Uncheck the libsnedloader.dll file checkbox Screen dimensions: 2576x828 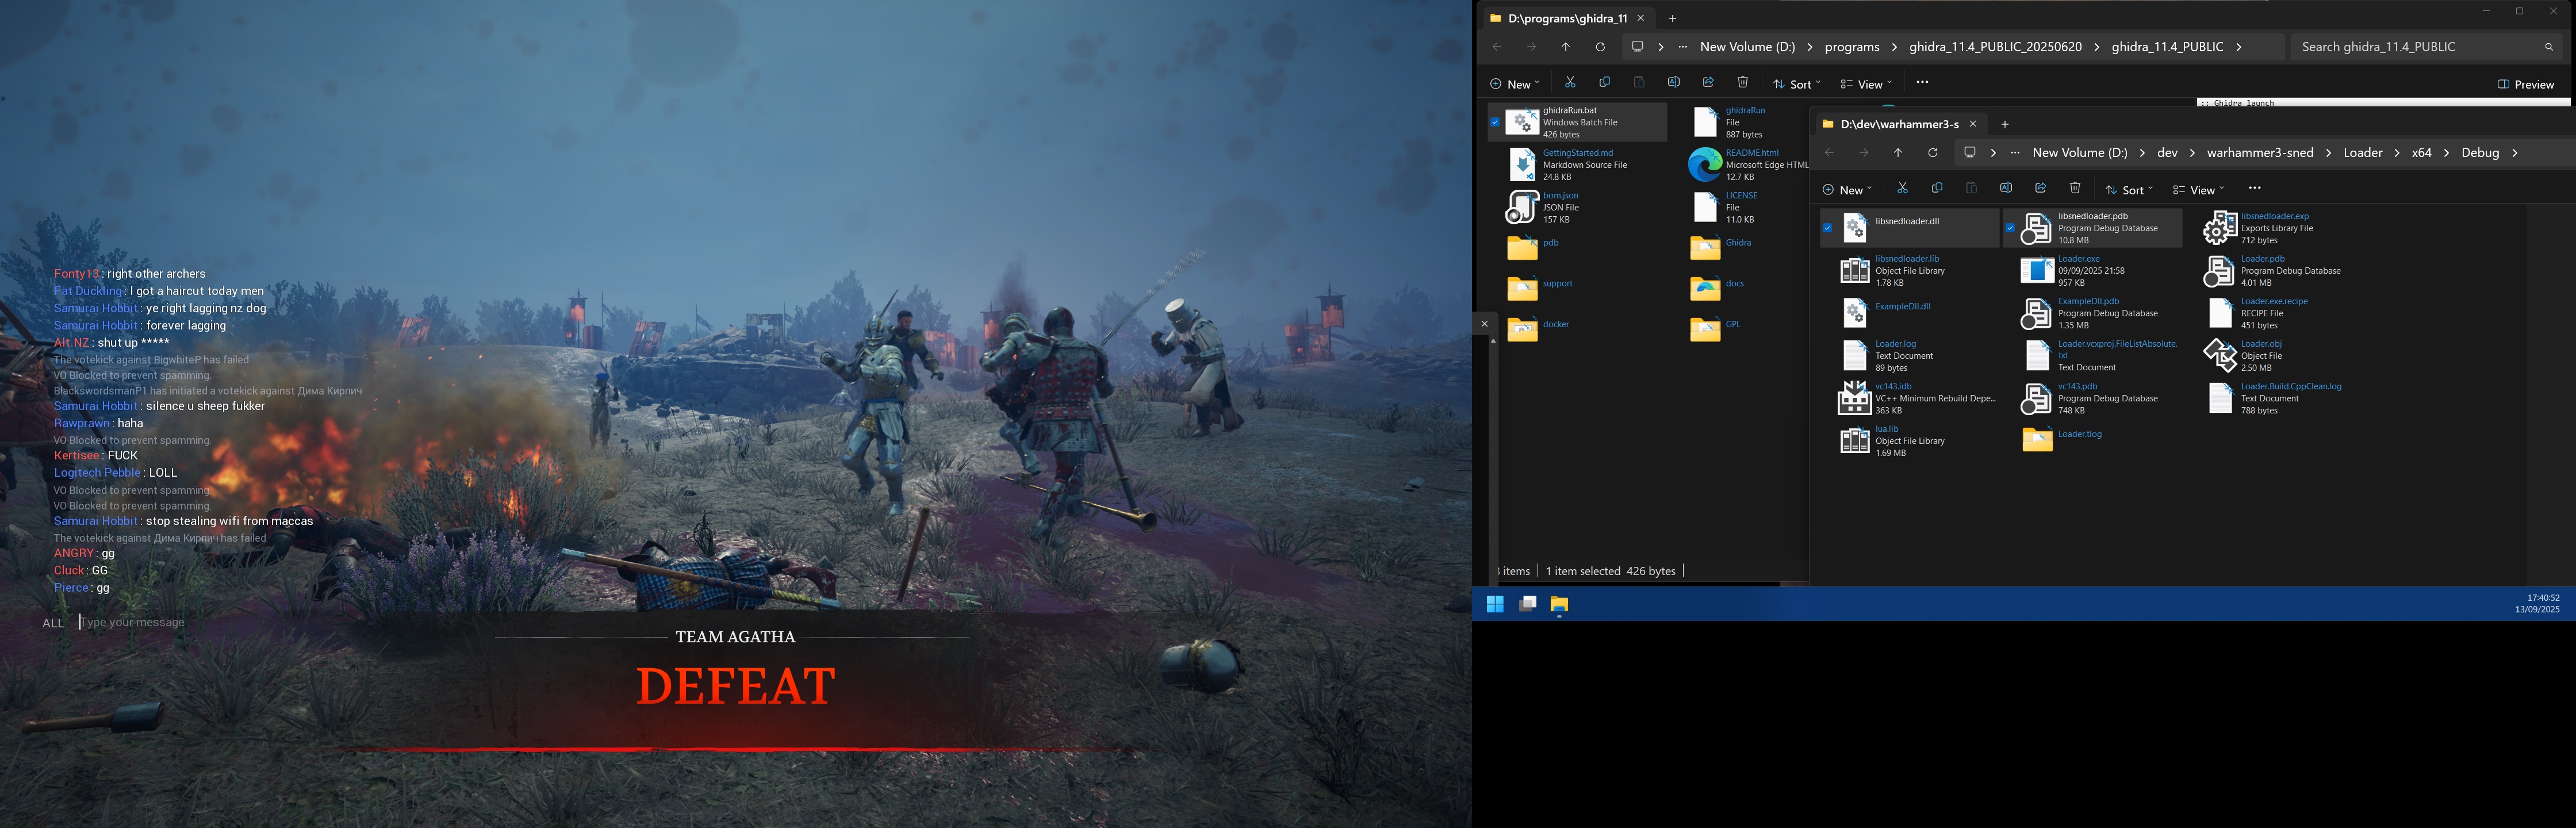[x=1827, y=228]
